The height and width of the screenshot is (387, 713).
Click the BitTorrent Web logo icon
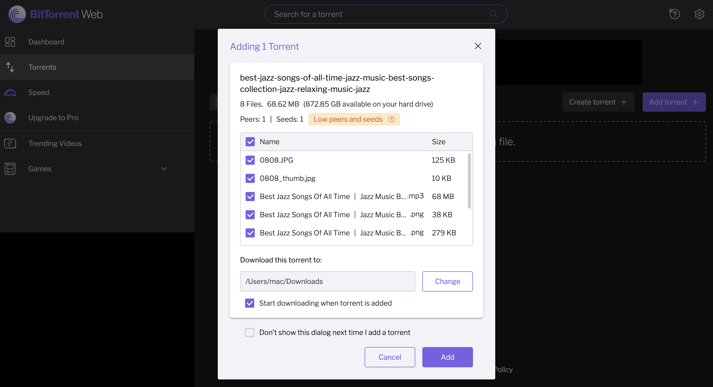(17, 14)
